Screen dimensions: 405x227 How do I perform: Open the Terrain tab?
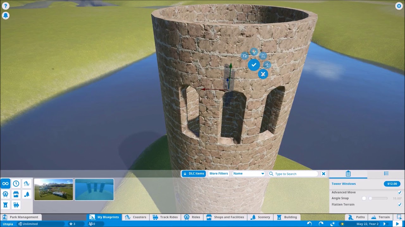tap(381, 217)
